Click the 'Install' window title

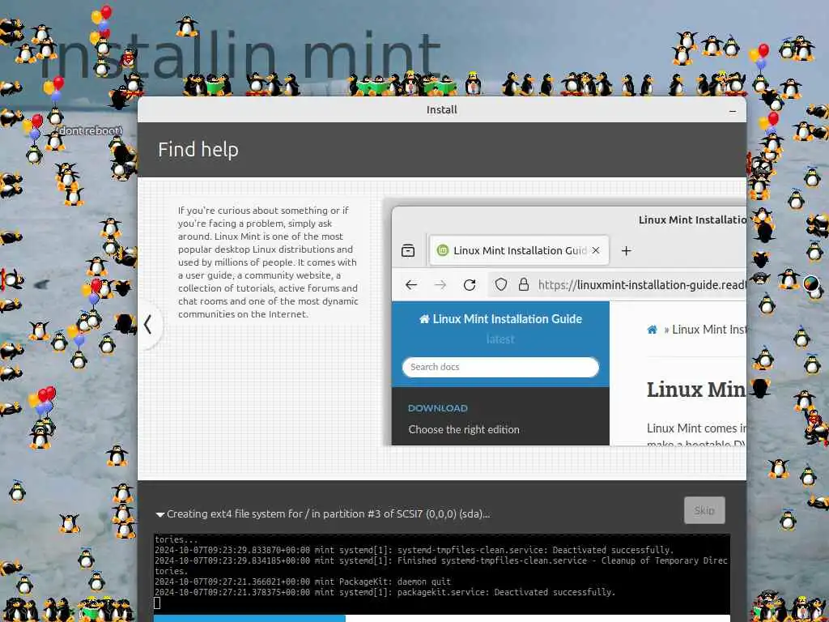coord(441,110)
